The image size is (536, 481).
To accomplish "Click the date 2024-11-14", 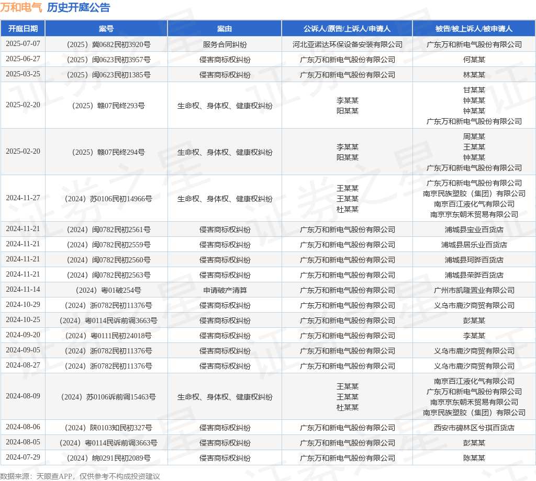I will (23, 290).
